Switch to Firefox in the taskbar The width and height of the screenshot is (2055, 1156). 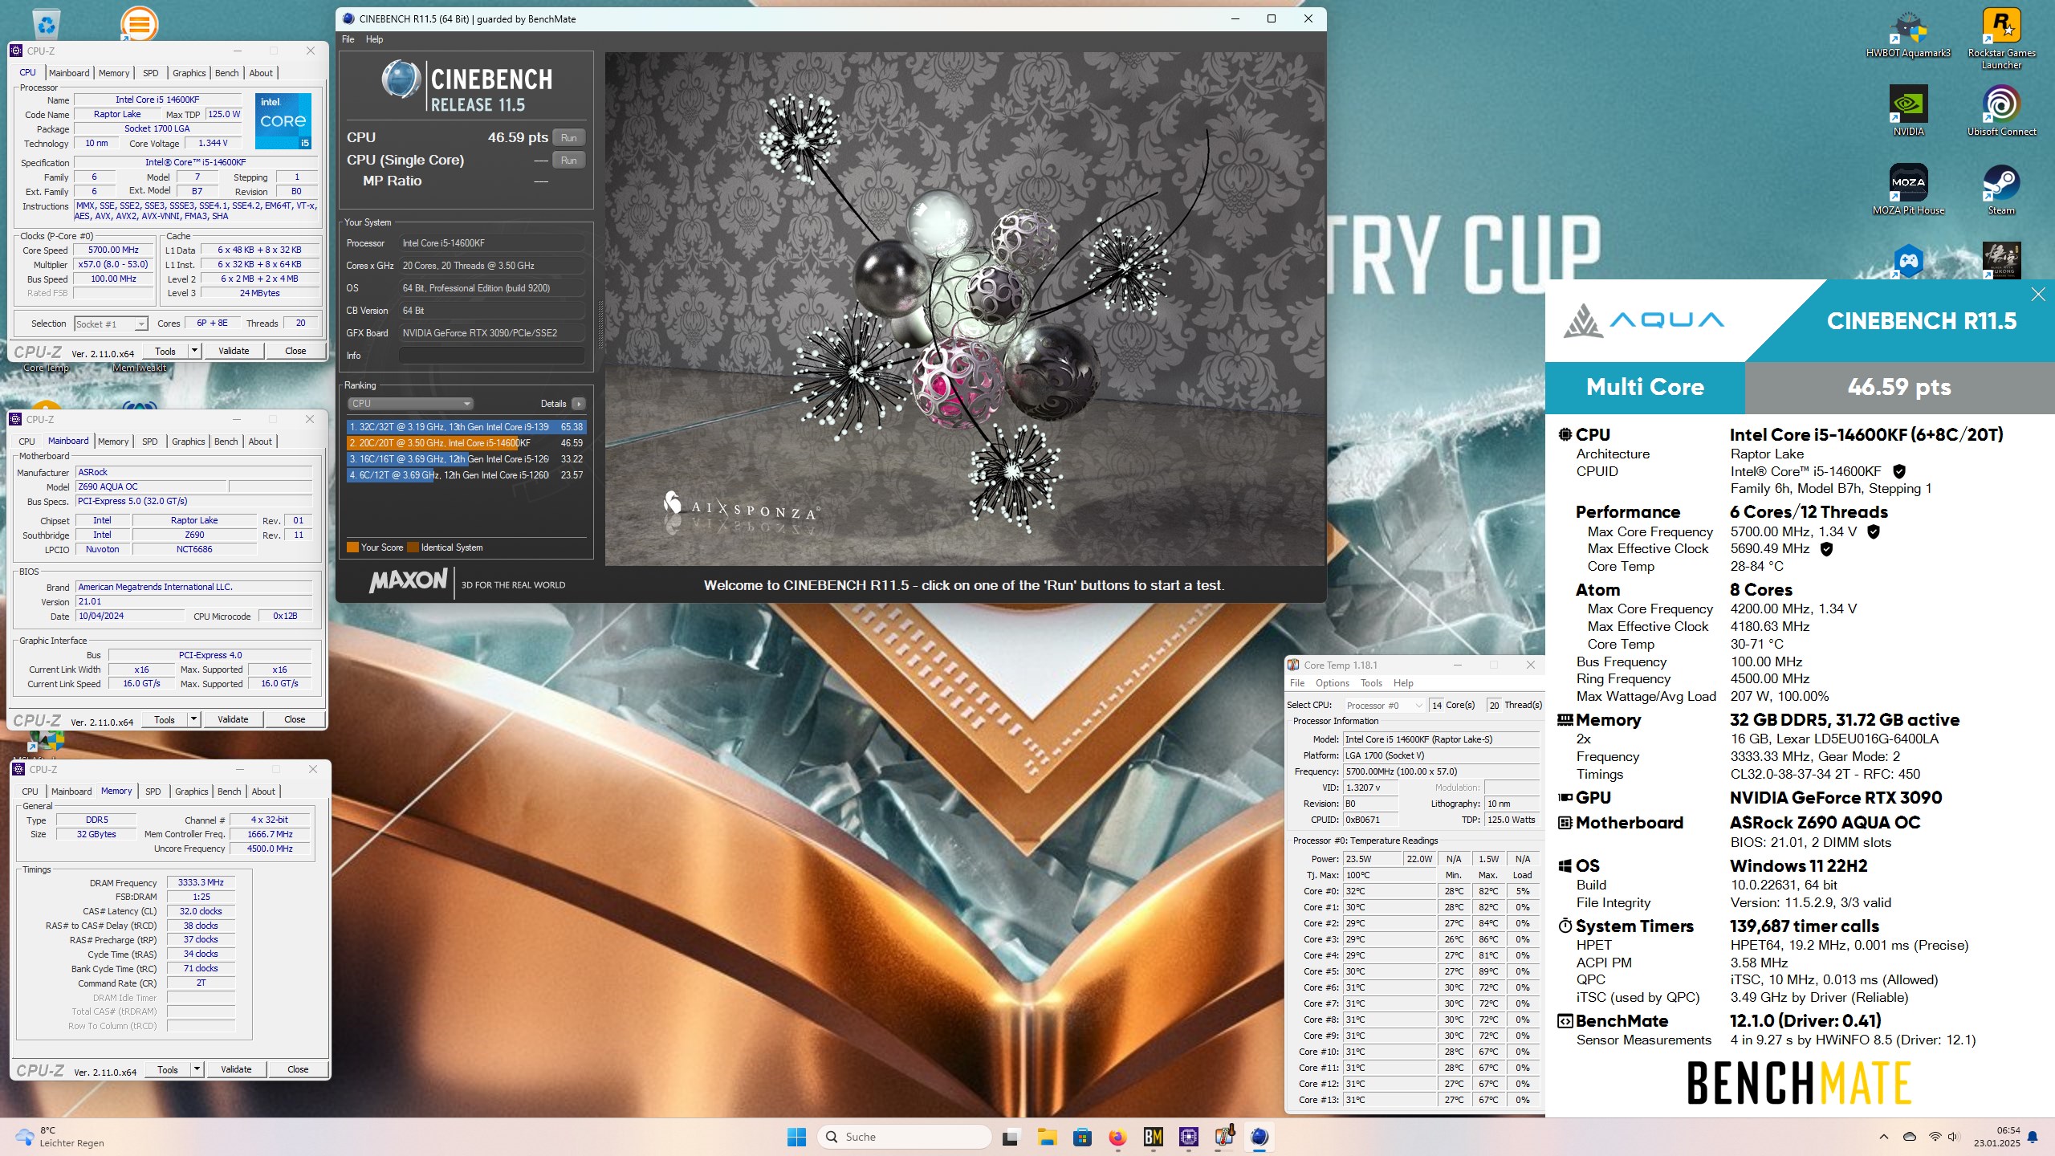(1117, 1137)
